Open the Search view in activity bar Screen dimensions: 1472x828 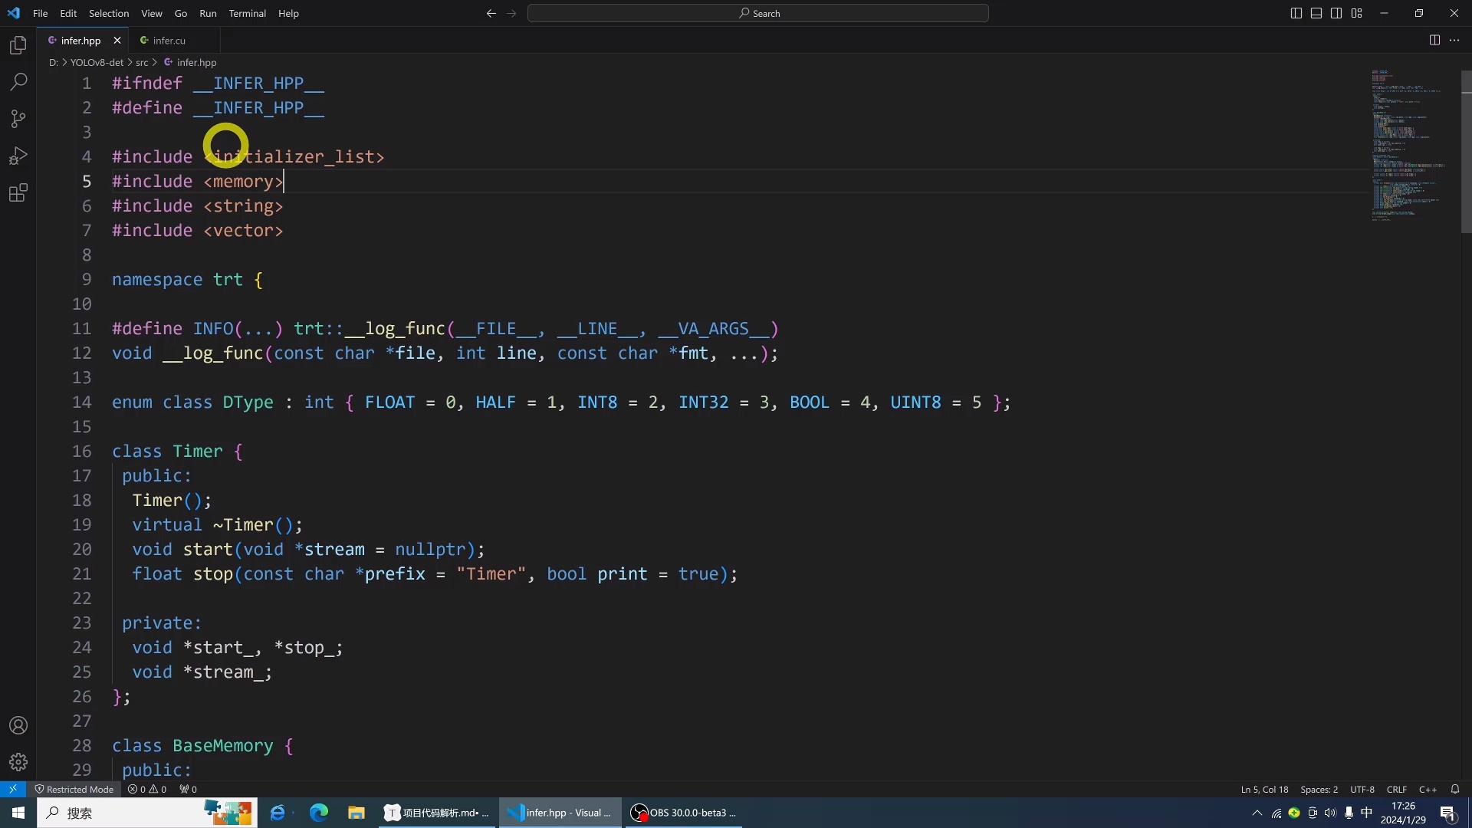pos(18,82)
